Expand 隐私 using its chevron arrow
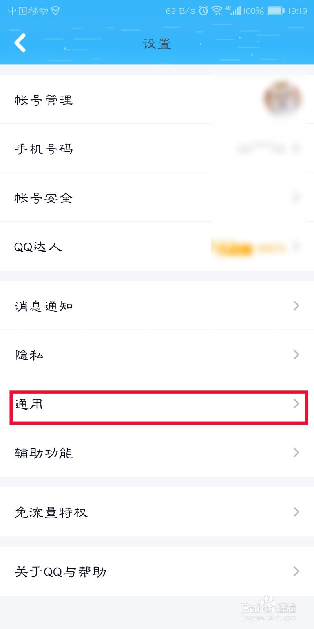This screenshot has height=629, width=314. 296,355
